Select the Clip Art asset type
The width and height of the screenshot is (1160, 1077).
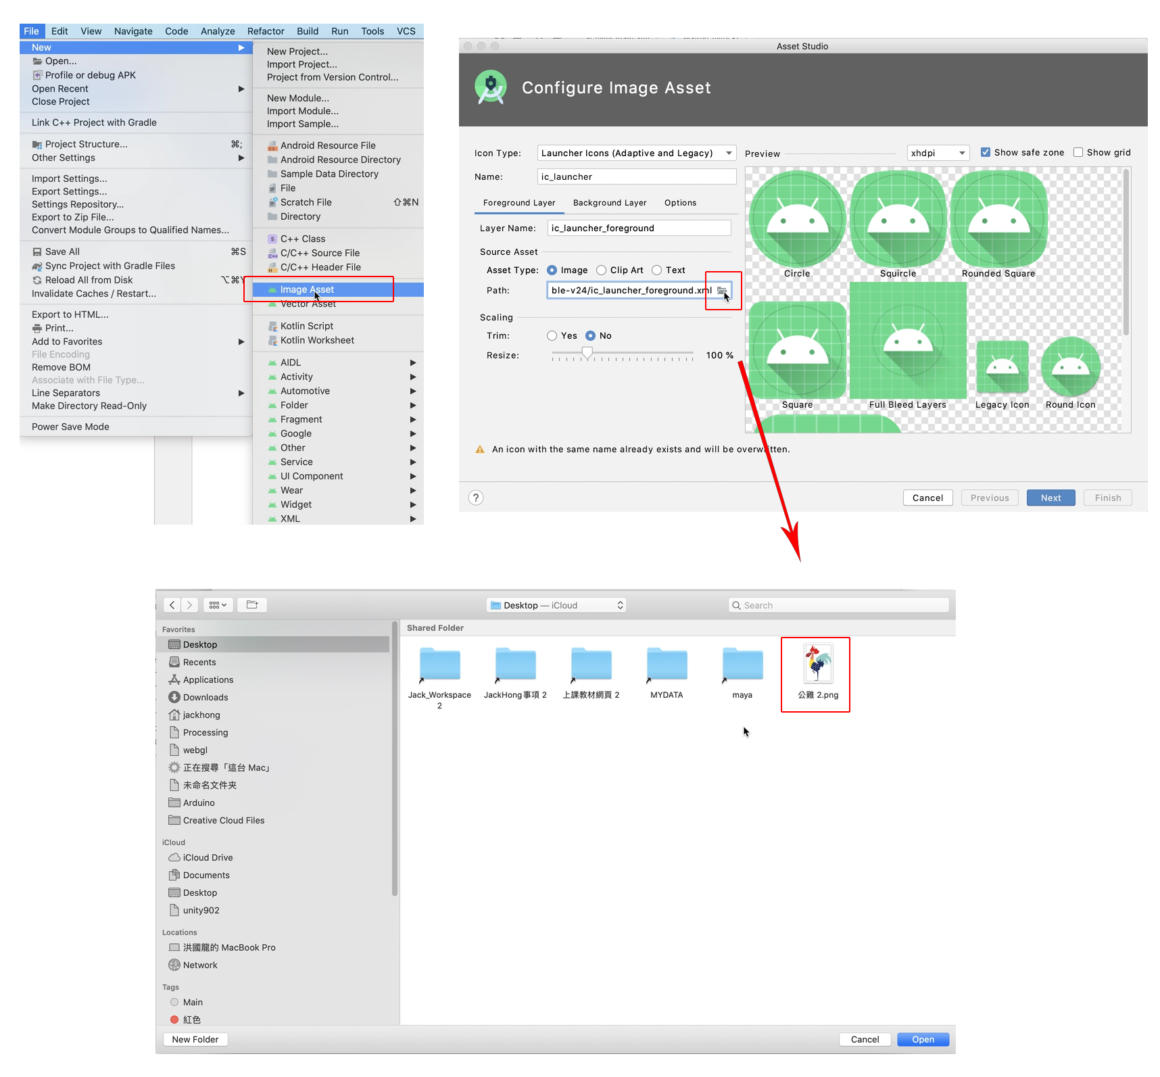coord(601,270)
